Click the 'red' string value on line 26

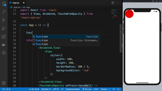[86, 71]
